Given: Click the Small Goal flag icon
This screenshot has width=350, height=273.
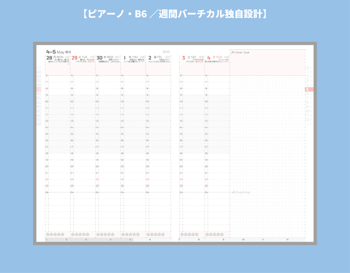Looking at the screenshot, I should (x=232, y=52).
